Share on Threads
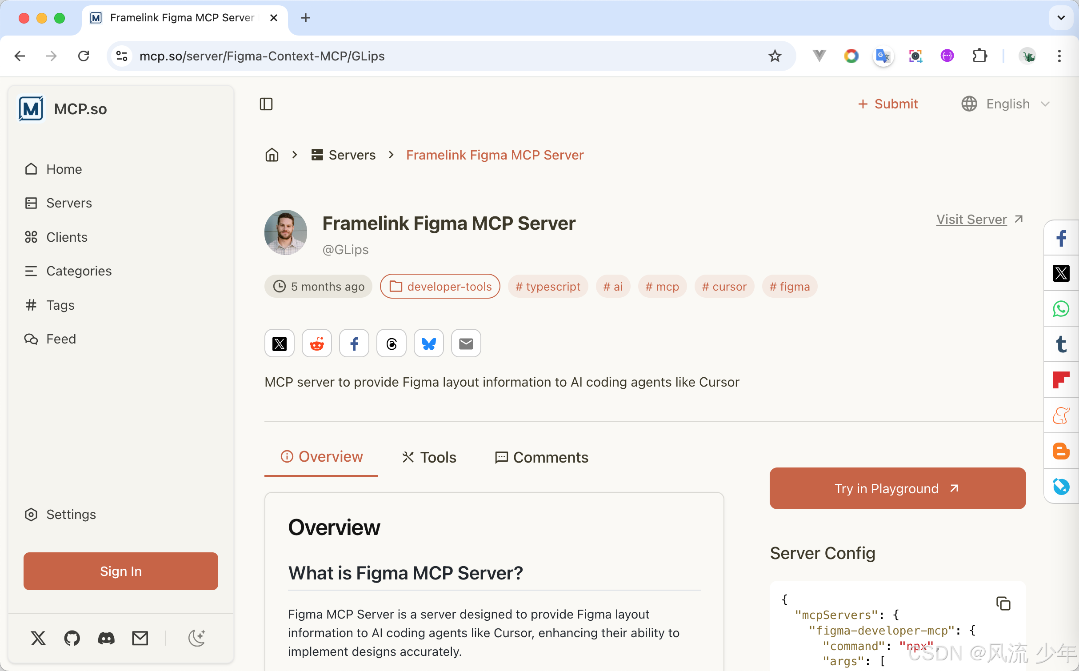1079x671 pixels. pos(392,343)
